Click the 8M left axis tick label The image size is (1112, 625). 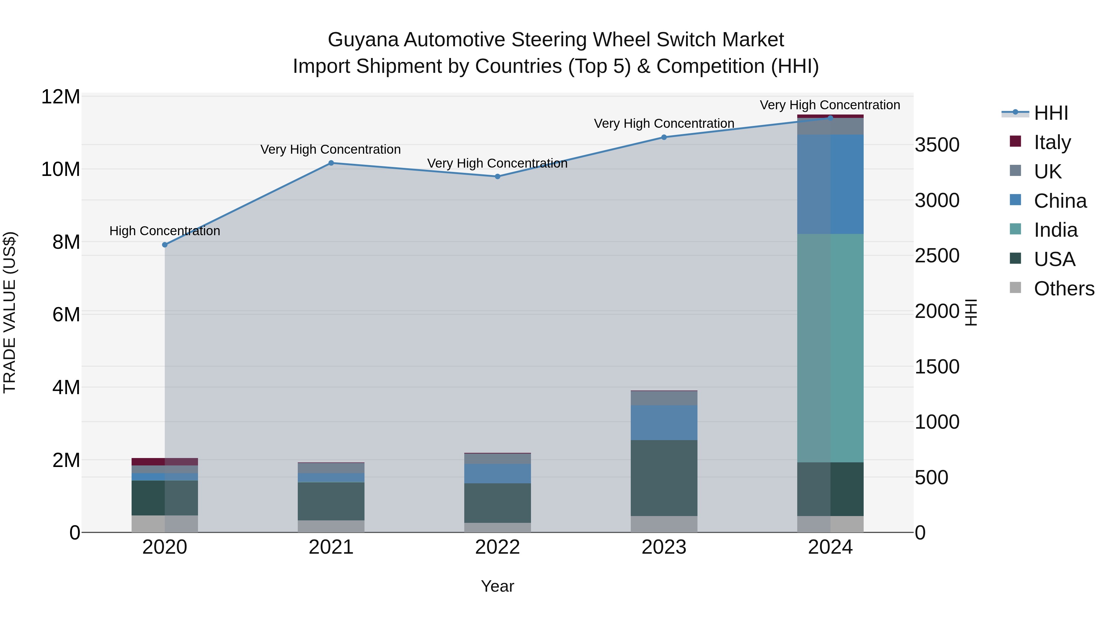(66, 242)
